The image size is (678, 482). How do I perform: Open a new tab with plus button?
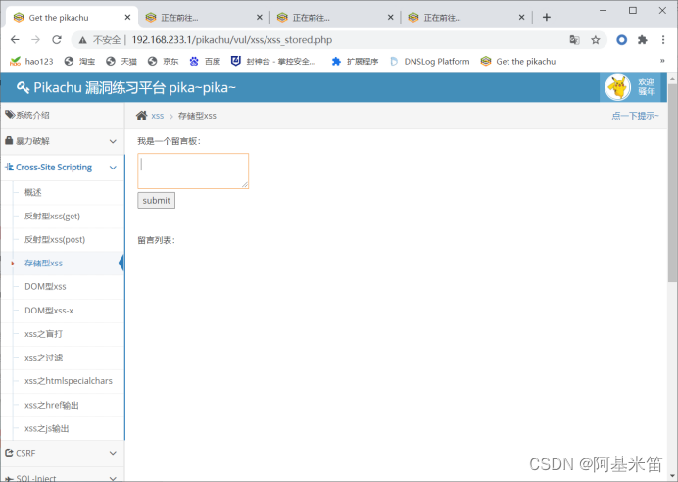(x=547, y=18)
